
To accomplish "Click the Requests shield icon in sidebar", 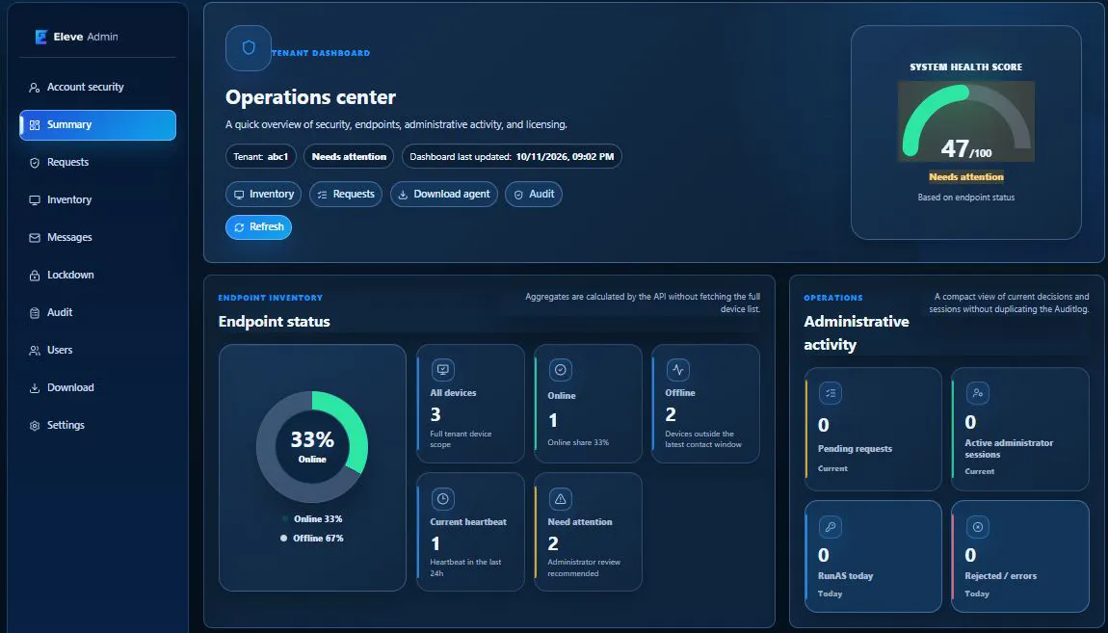I will click(34, 163).
